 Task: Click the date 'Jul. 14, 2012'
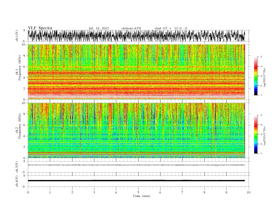pyautogui.click(x=99, y=28)
